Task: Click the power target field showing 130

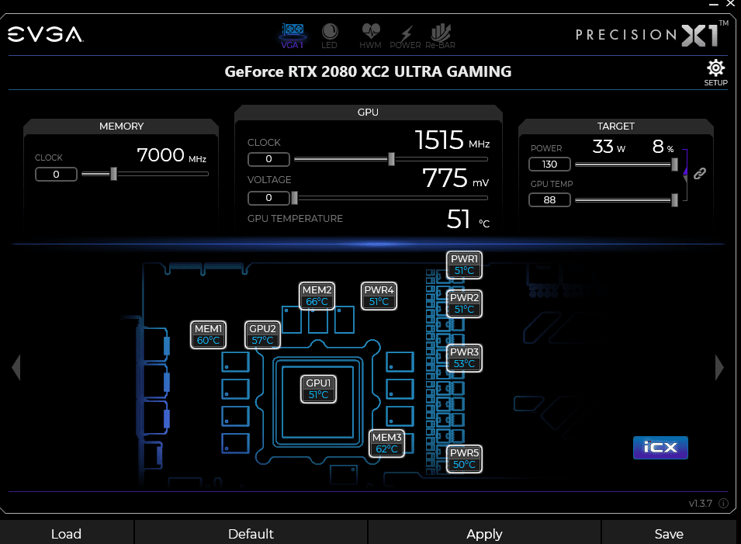Action: pyautogui.click(x=549, y=165)
